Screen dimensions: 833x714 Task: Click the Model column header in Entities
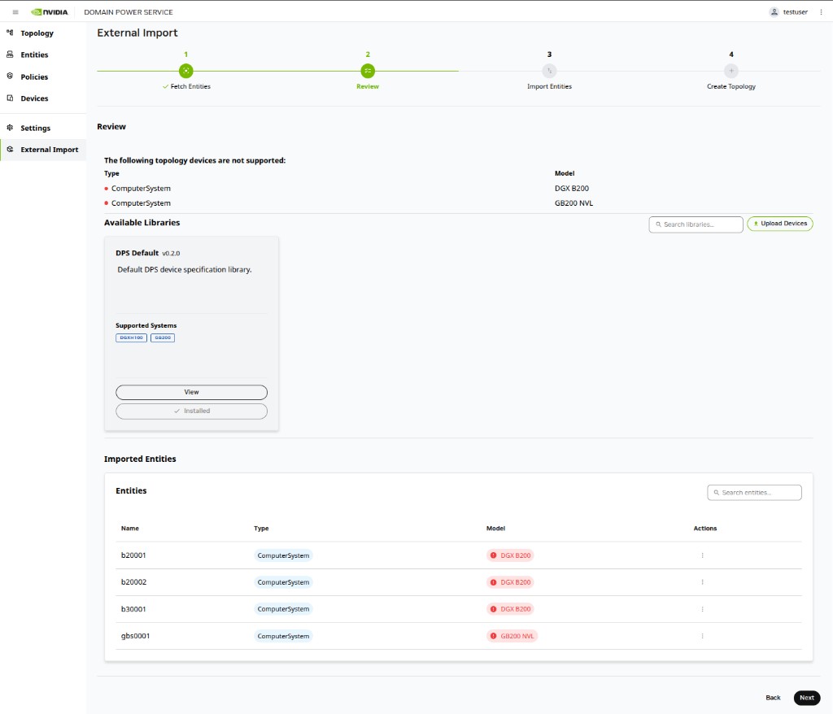495,528
